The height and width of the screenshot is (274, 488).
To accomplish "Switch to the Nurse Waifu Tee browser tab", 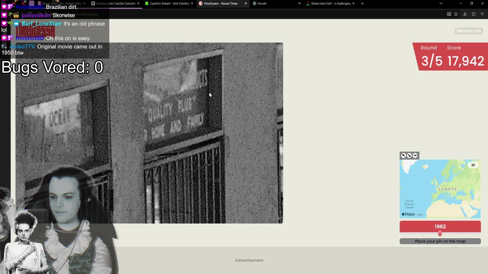I will point(61,3).
